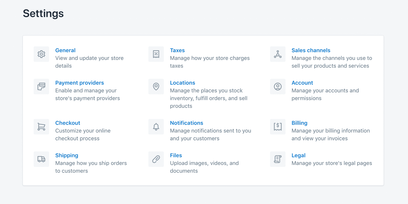Screen dimensions: 408x204
Task: Open the Shipping settings link
Action: [67, 155]
